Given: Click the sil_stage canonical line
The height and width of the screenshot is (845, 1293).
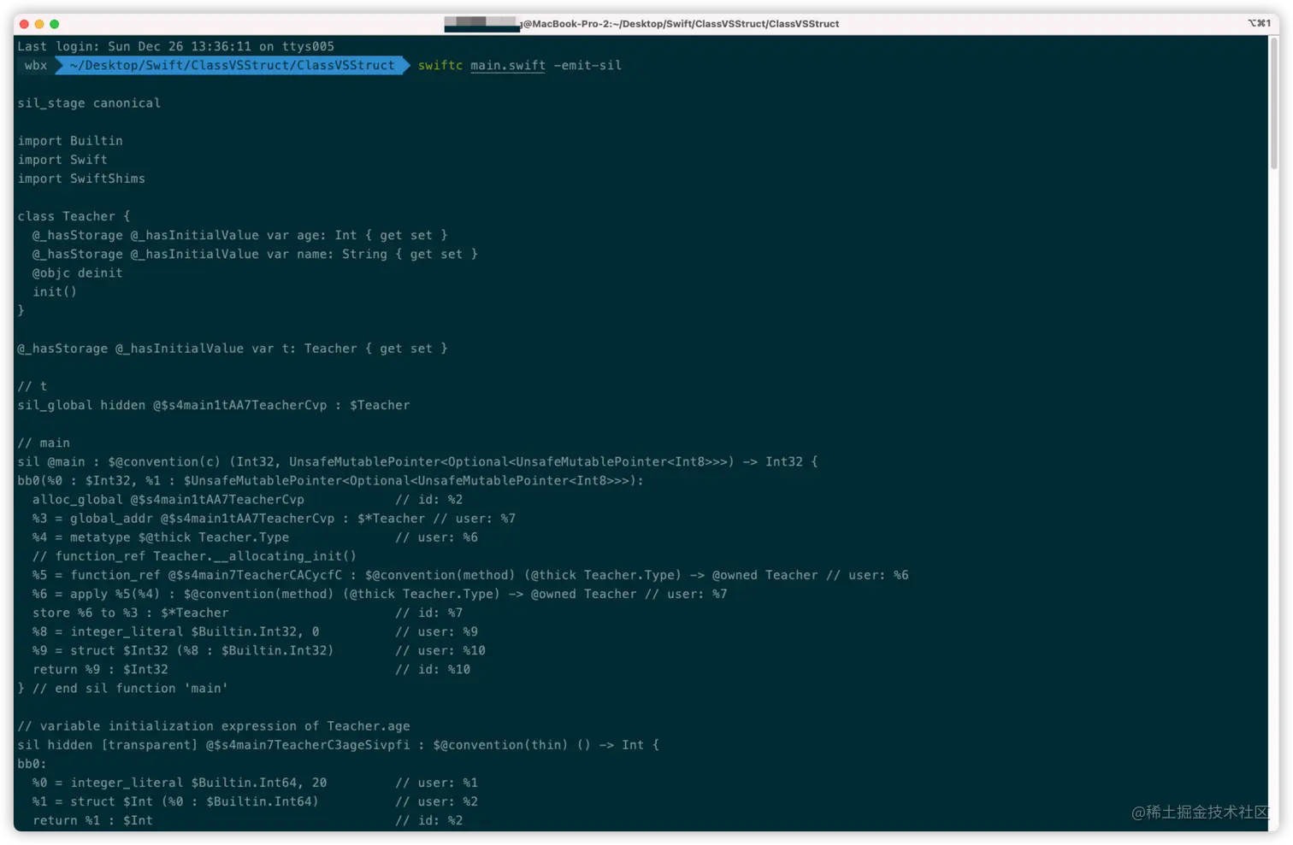Looking at the screenshot, I should coord(89,103).
